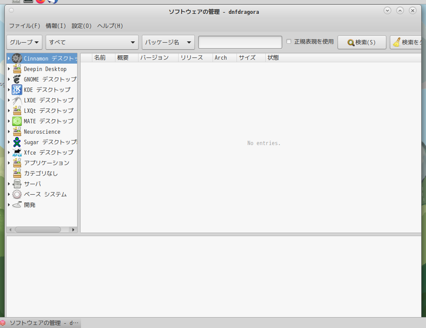Click the magnifier icon on 検索(S) button
This screenshot has height=328, width=426.
coord(351,43)
